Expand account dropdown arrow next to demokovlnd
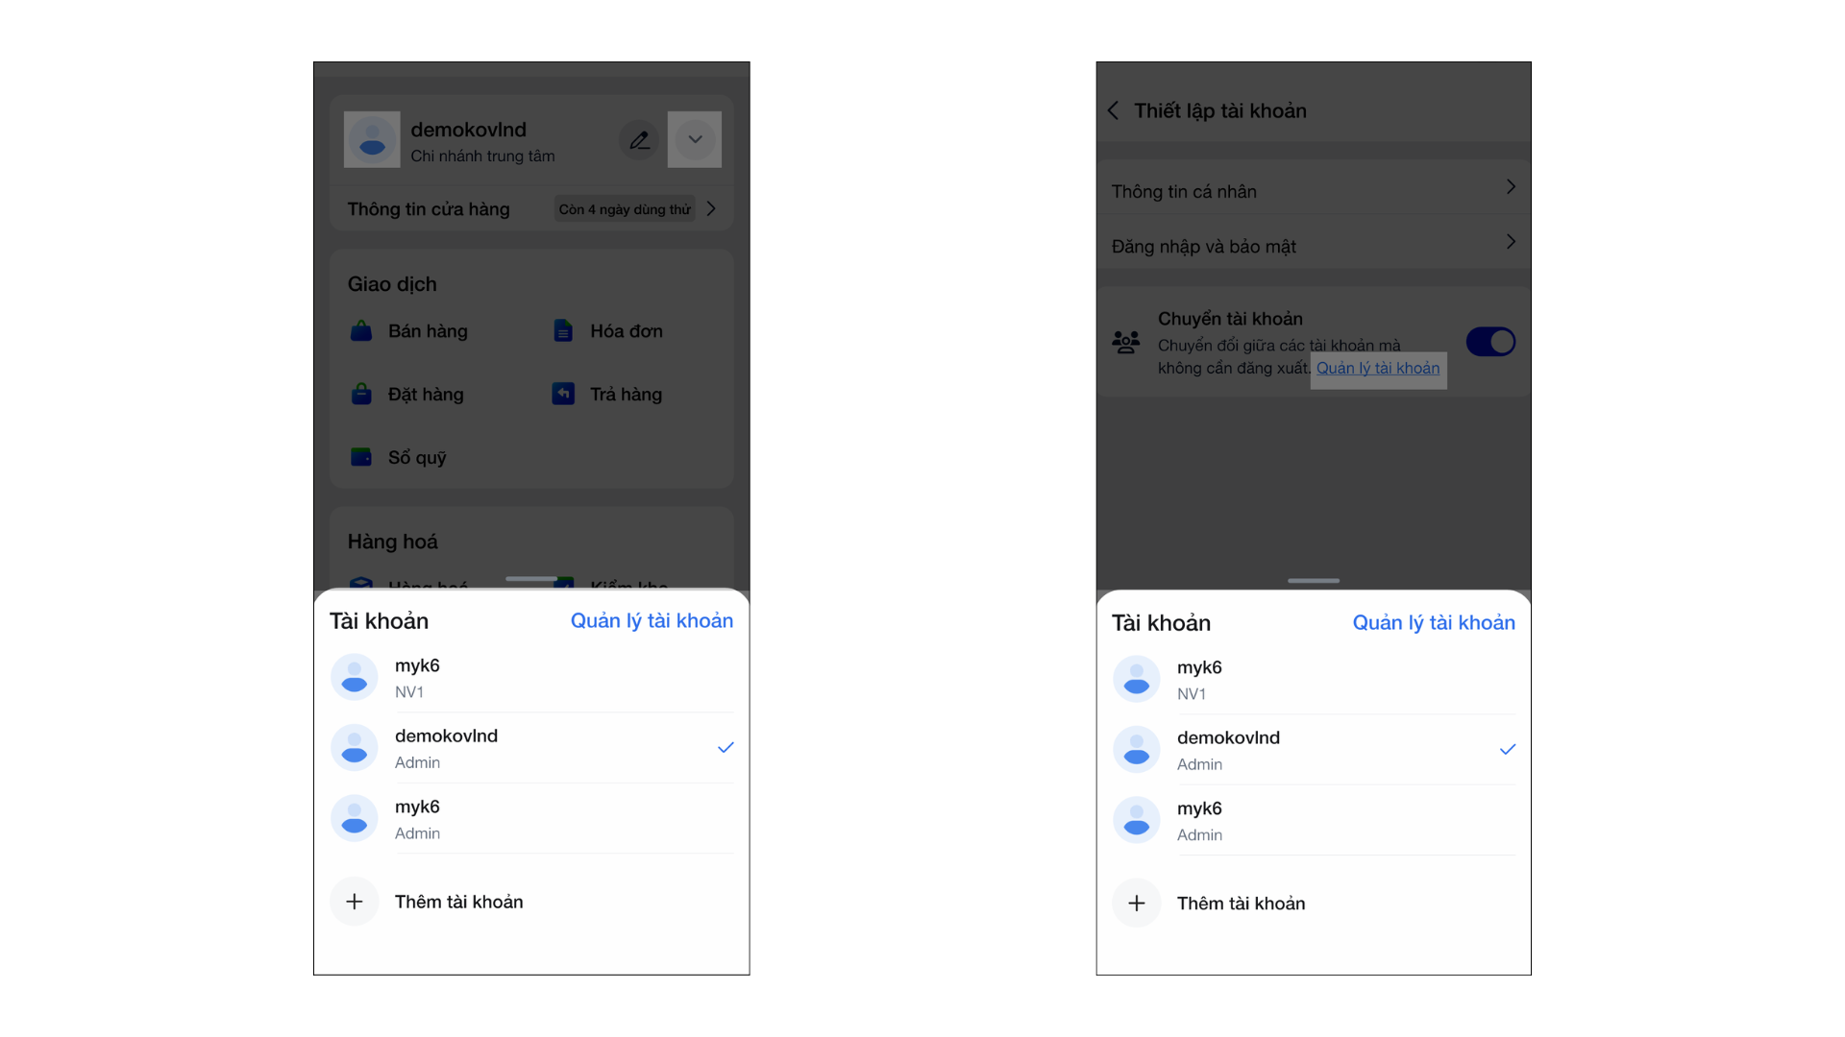This screenshot has width=1845, height=1037. coord(695,140)
